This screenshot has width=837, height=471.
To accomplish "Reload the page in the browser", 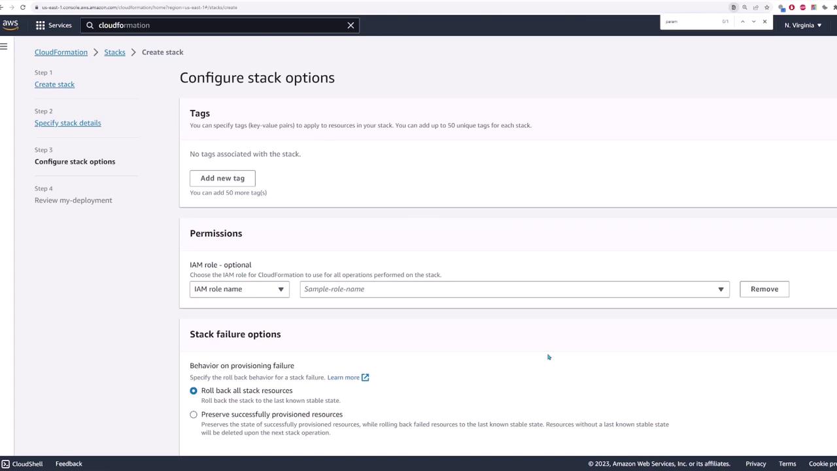I will tap(23, 7).
